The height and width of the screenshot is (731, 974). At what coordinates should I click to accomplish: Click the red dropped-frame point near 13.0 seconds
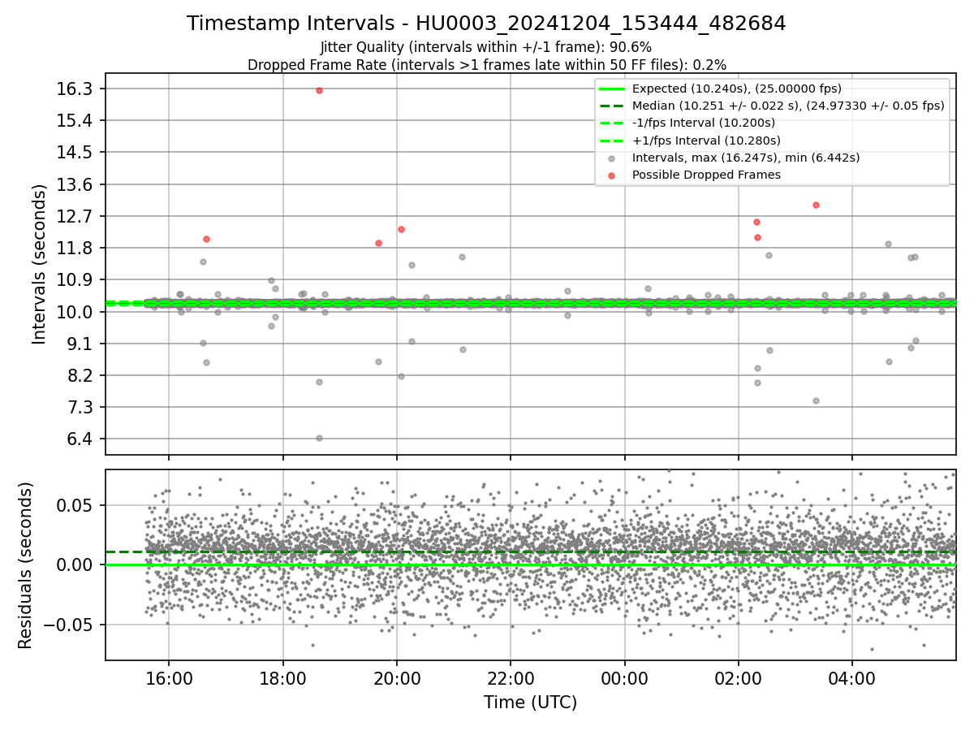(x=816, y=205)
